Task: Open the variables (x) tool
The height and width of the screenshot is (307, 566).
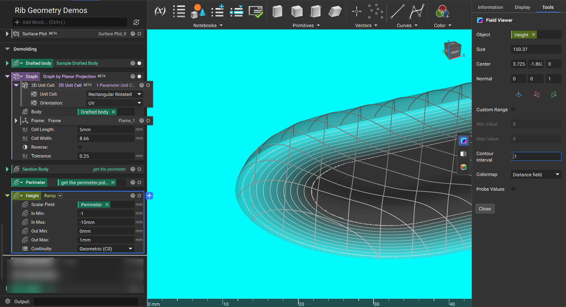Action: pyautogui.click(x=160, y=11)
